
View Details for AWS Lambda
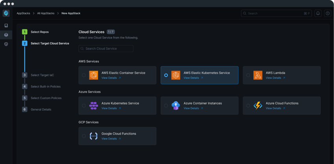click(x=275, y=78)
